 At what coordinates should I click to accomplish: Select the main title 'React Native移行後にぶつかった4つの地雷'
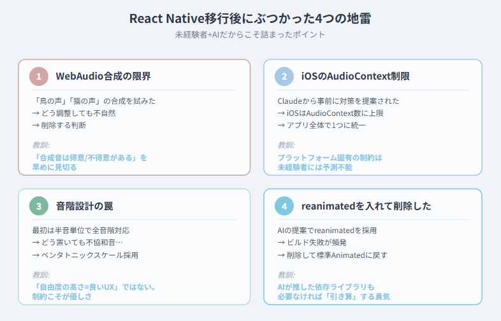tap(250, 18)
